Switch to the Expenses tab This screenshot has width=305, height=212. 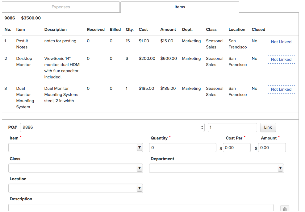tap(61, 7)
